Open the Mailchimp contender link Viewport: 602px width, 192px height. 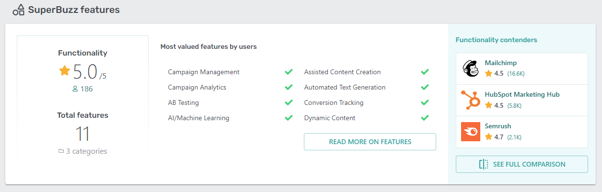[x=500, y=63]
